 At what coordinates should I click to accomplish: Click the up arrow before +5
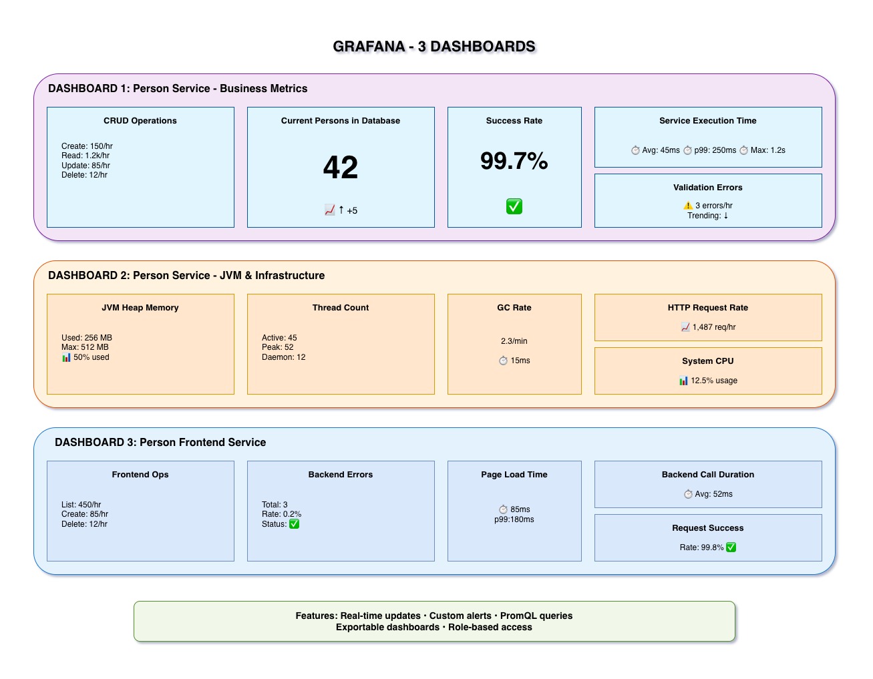click(x=341, y=210)
